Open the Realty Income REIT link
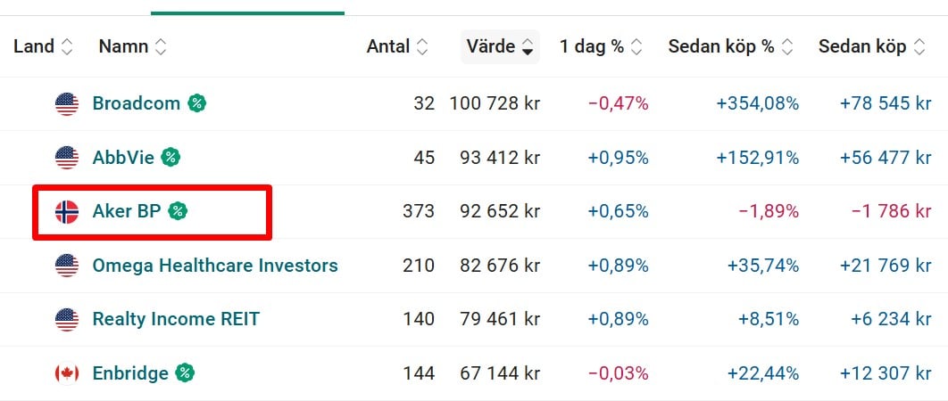 pos(176,319)
